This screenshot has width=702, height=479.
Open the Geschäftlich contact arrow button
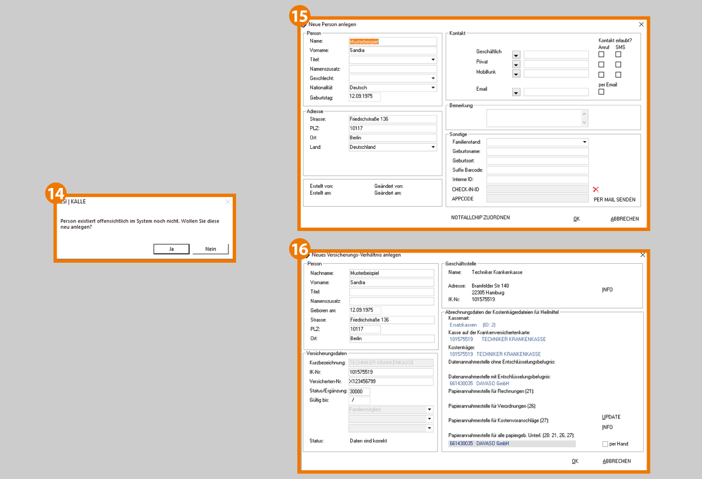tap(516, 55)
